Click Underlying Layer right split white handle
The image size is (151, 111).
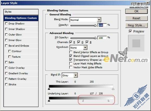(x=109, y=101)
